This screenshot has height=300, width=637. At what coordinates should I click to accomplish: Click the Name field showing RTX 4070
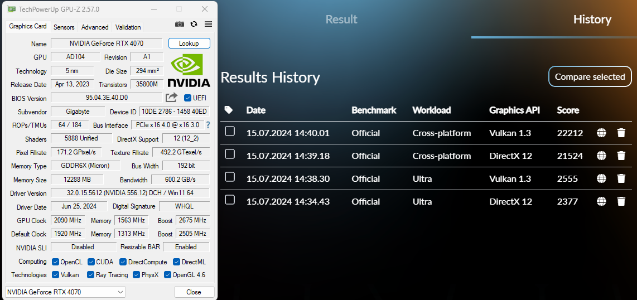coord(107,43)
